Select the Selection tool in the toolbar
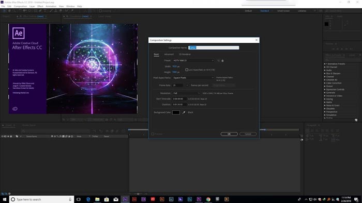This screenshot has width=362, height=203. click(4, 11)
